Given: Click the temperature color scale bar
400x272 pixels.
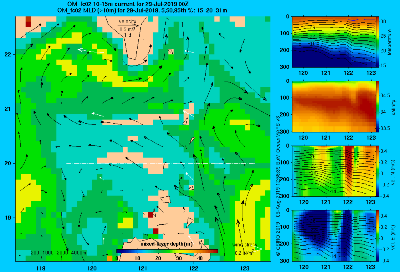Looking at the screenshot, I should pyautogui.click(x=378, y=42).
